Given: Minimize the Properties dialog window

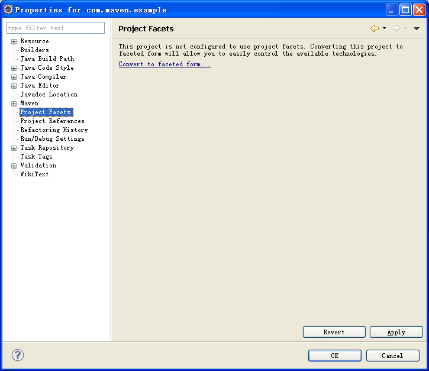Looking at the screenshot, I should [392, 10].
